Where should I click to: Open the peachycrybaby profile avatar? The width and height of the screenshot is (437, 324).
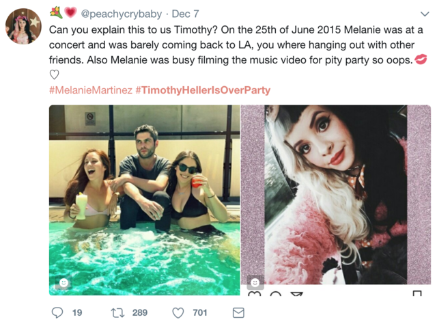coord(23,26)
